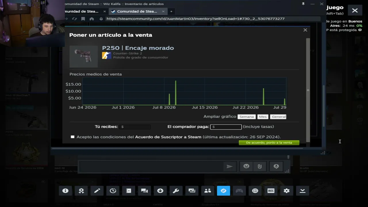The width and height of the screenshot is (368, 207).
Task: Bookmark the current page
Action: click(83, 19)
